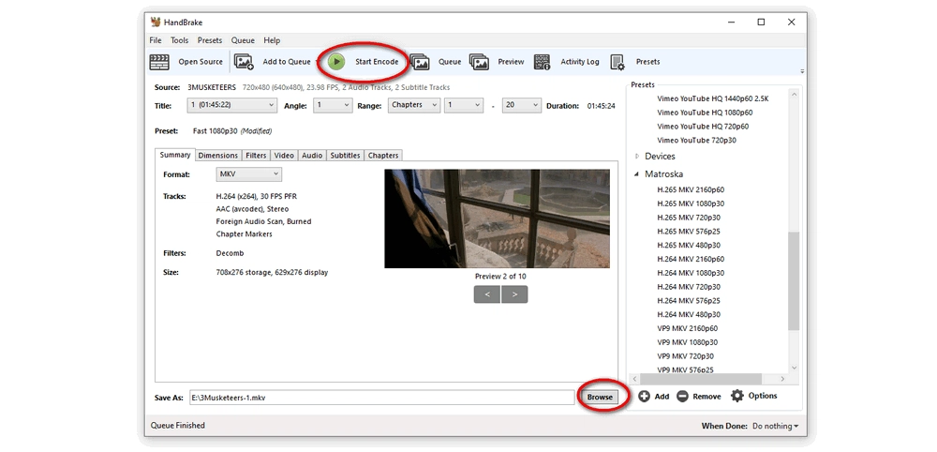Open the Activity Log icon
Viewport: 937px width, 452px height.
pyautogui.click(x=543, y=62)
